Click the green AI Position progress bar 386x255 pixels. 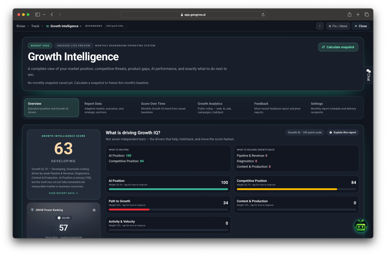point(168,189)
